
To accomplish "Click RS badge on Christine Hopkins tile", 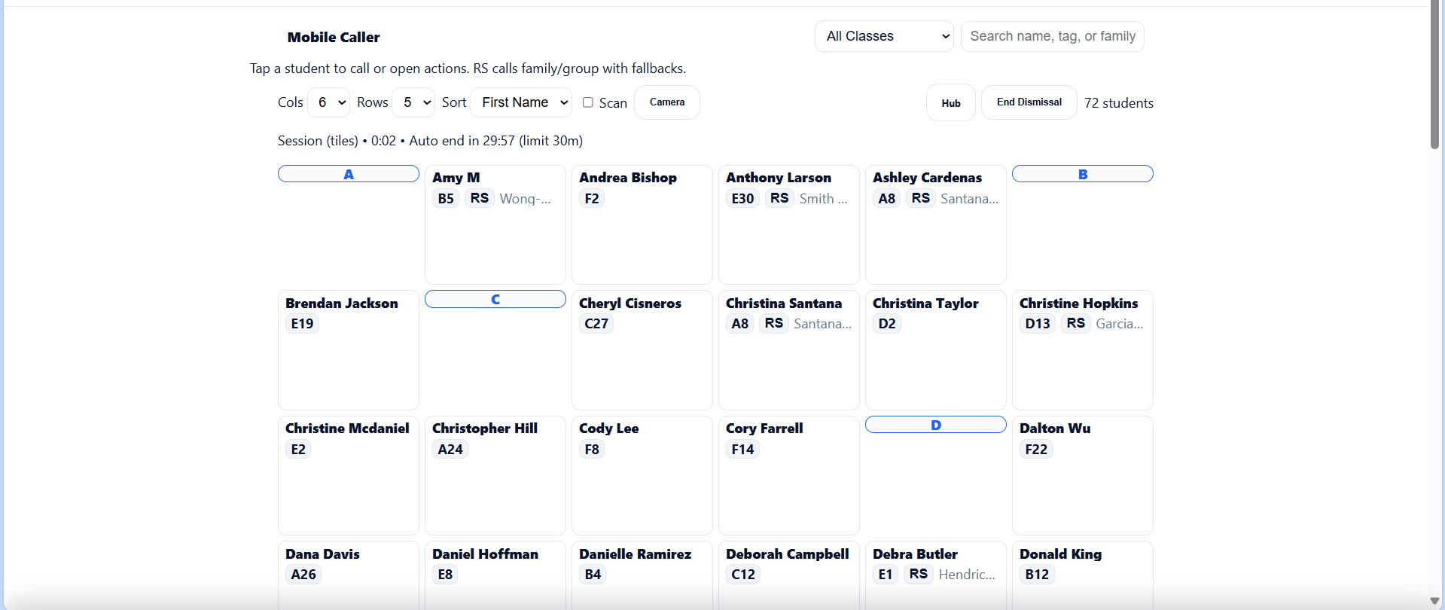I will pyautogui.click(x=1075, y=323).
